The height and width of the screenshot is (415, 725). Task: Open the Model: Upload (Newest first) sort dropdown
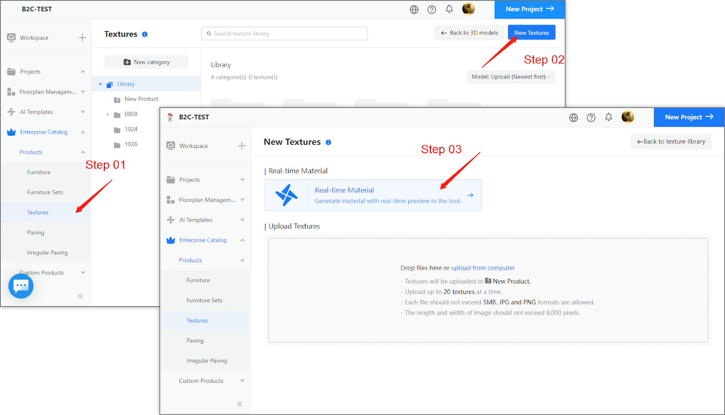pyautogui.click(x=511, y=77)
